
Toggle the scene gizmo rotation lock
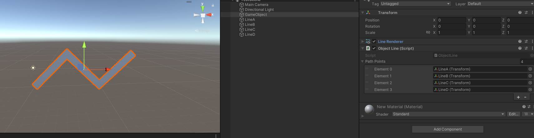pyautogui.click(x=213, y=5)
